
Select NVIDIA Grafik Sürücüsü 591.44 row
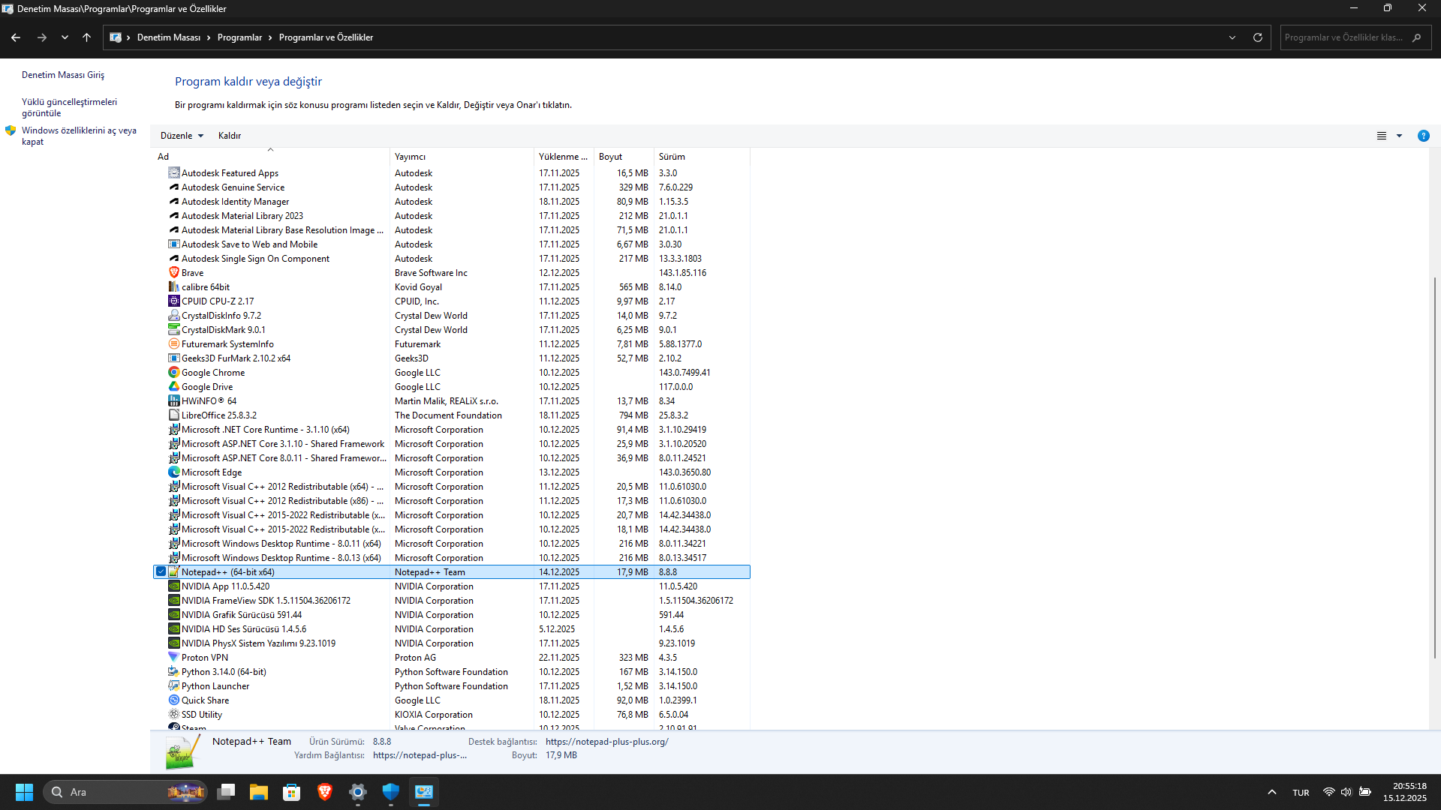(x=451, y=615)
